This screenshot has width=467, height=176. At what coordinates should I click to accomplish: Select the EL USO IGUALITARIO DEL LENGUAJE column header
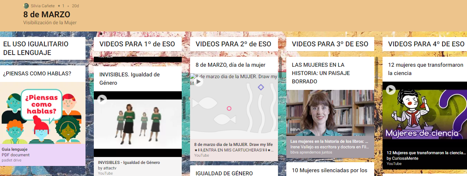36,48
